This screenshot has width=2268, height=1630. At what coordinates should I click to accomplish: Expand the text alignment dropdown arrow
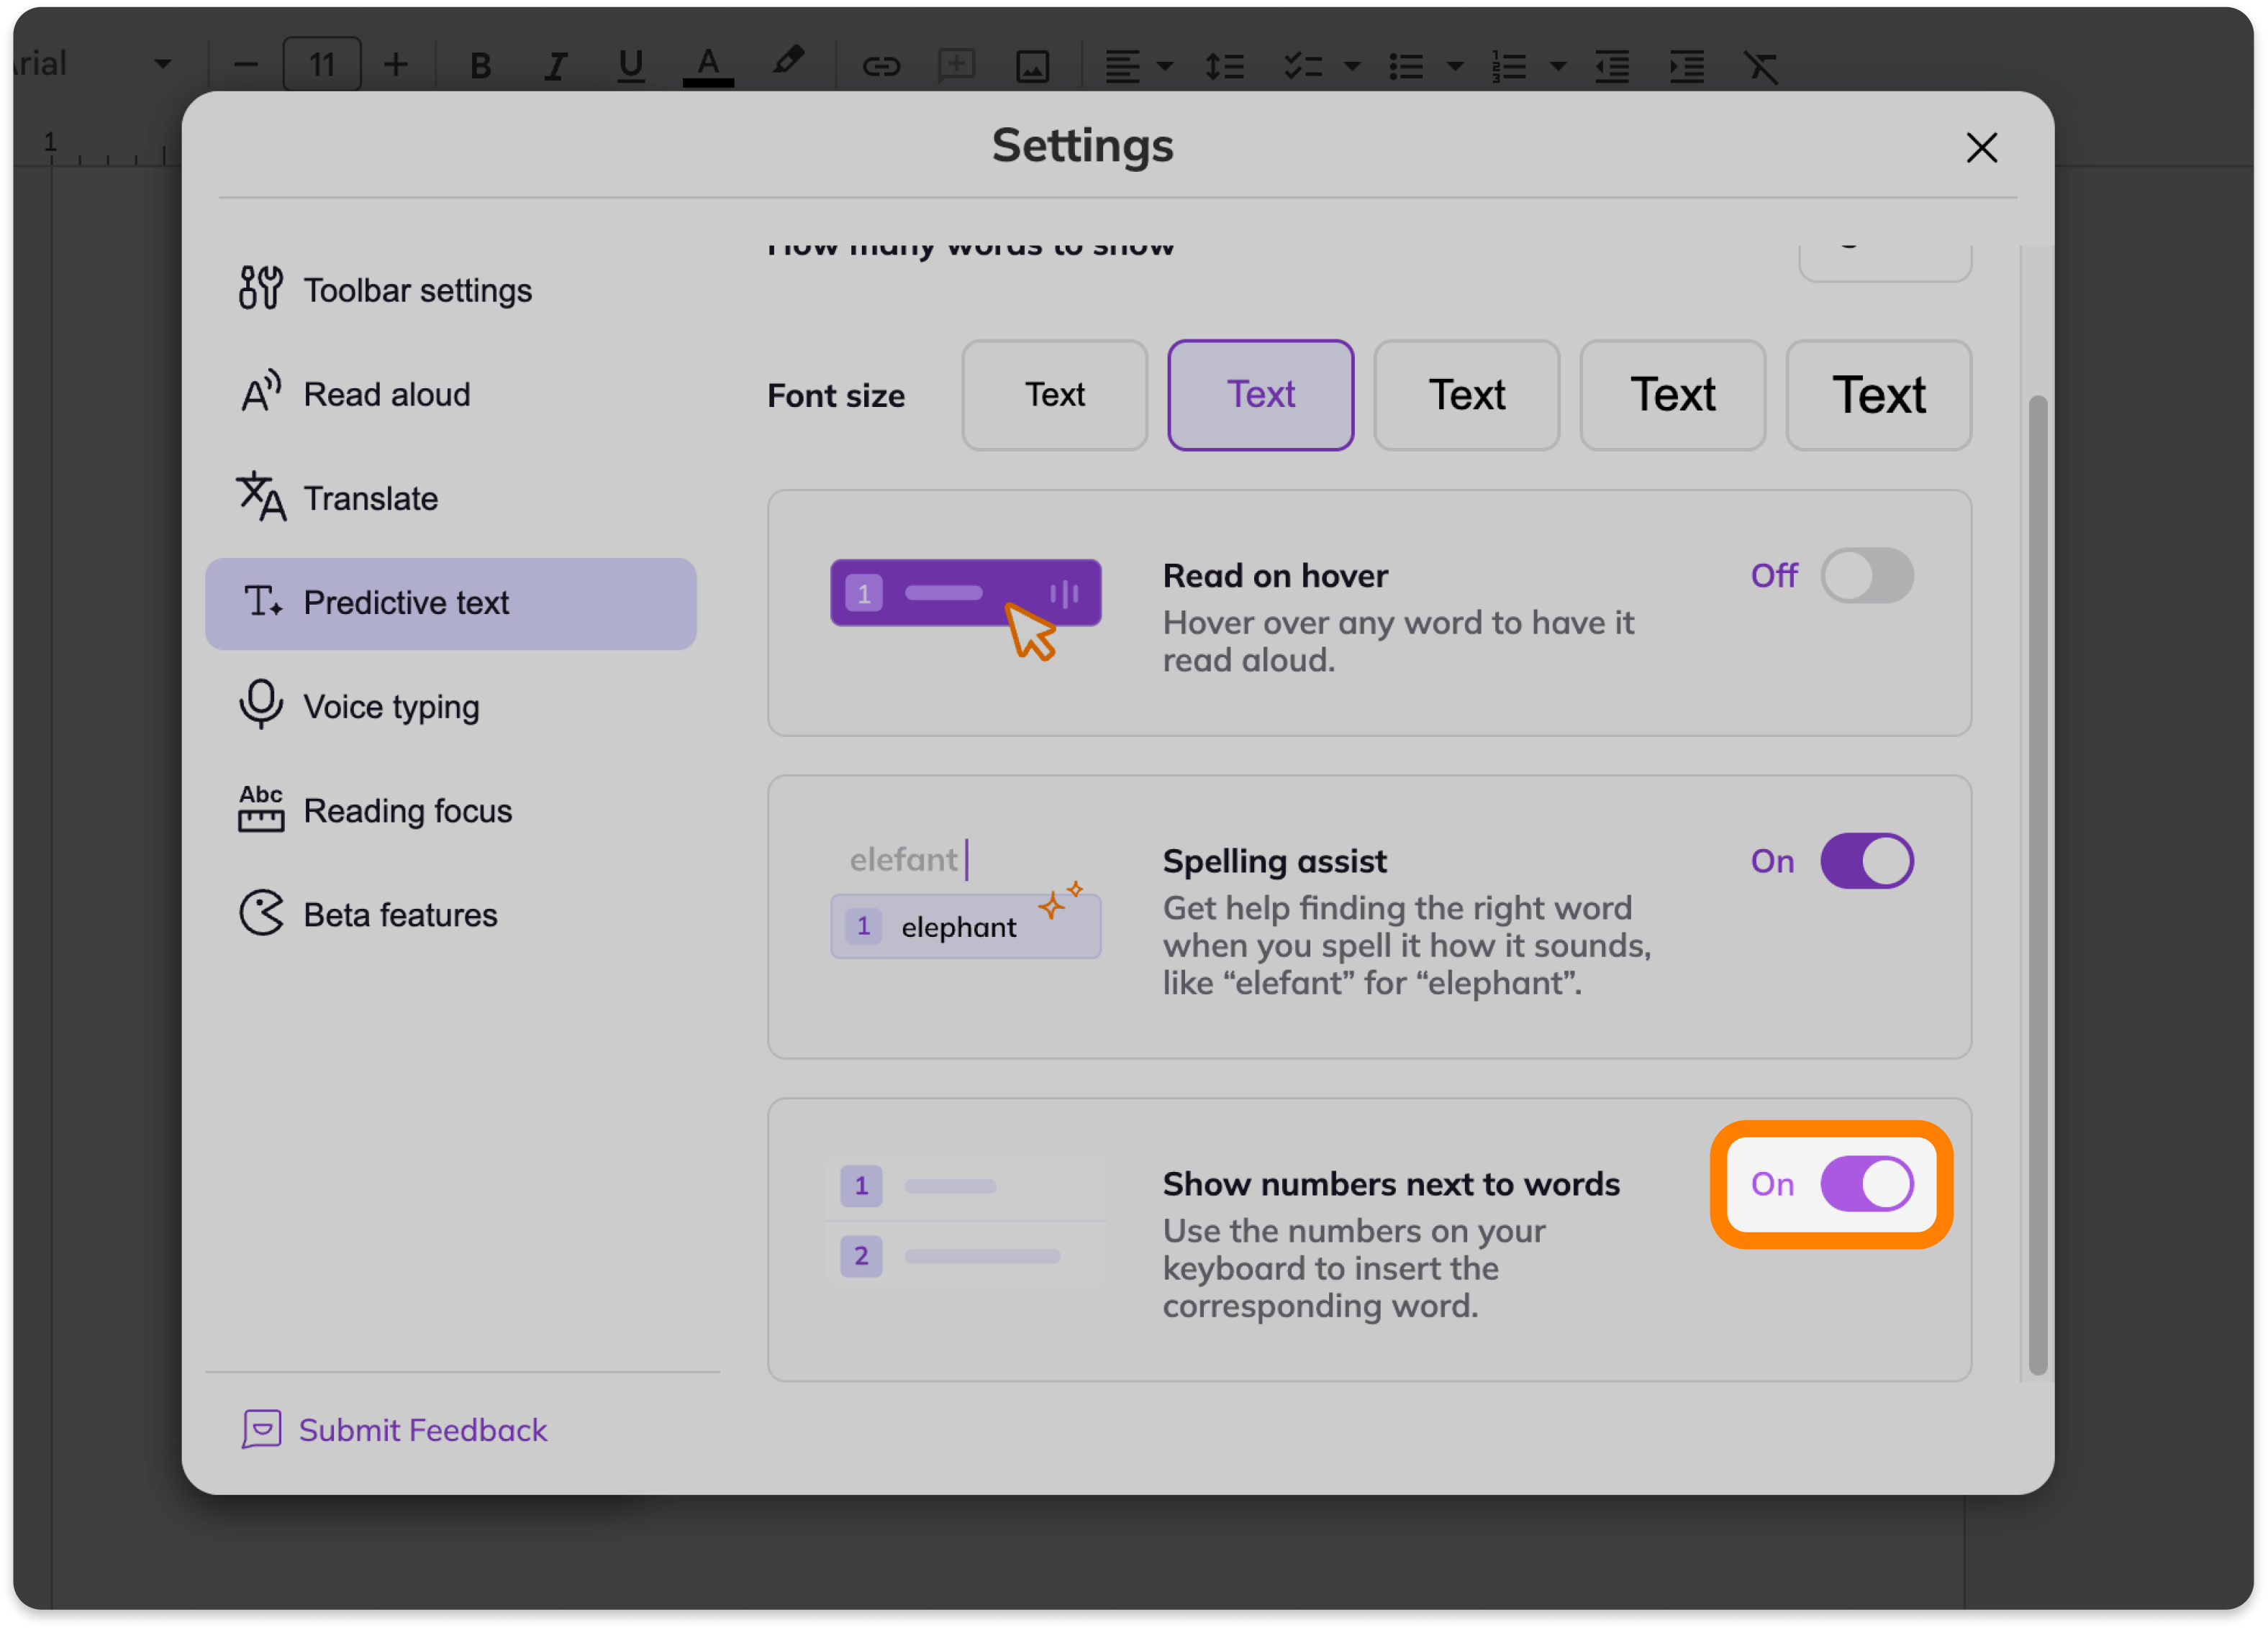tap(1164, 67)
